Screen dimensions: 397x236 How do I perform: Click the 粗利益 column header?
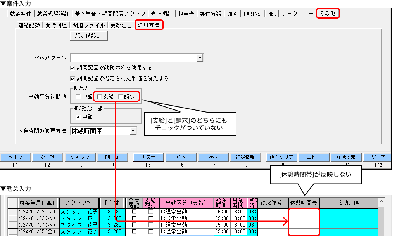pos(111,203)
